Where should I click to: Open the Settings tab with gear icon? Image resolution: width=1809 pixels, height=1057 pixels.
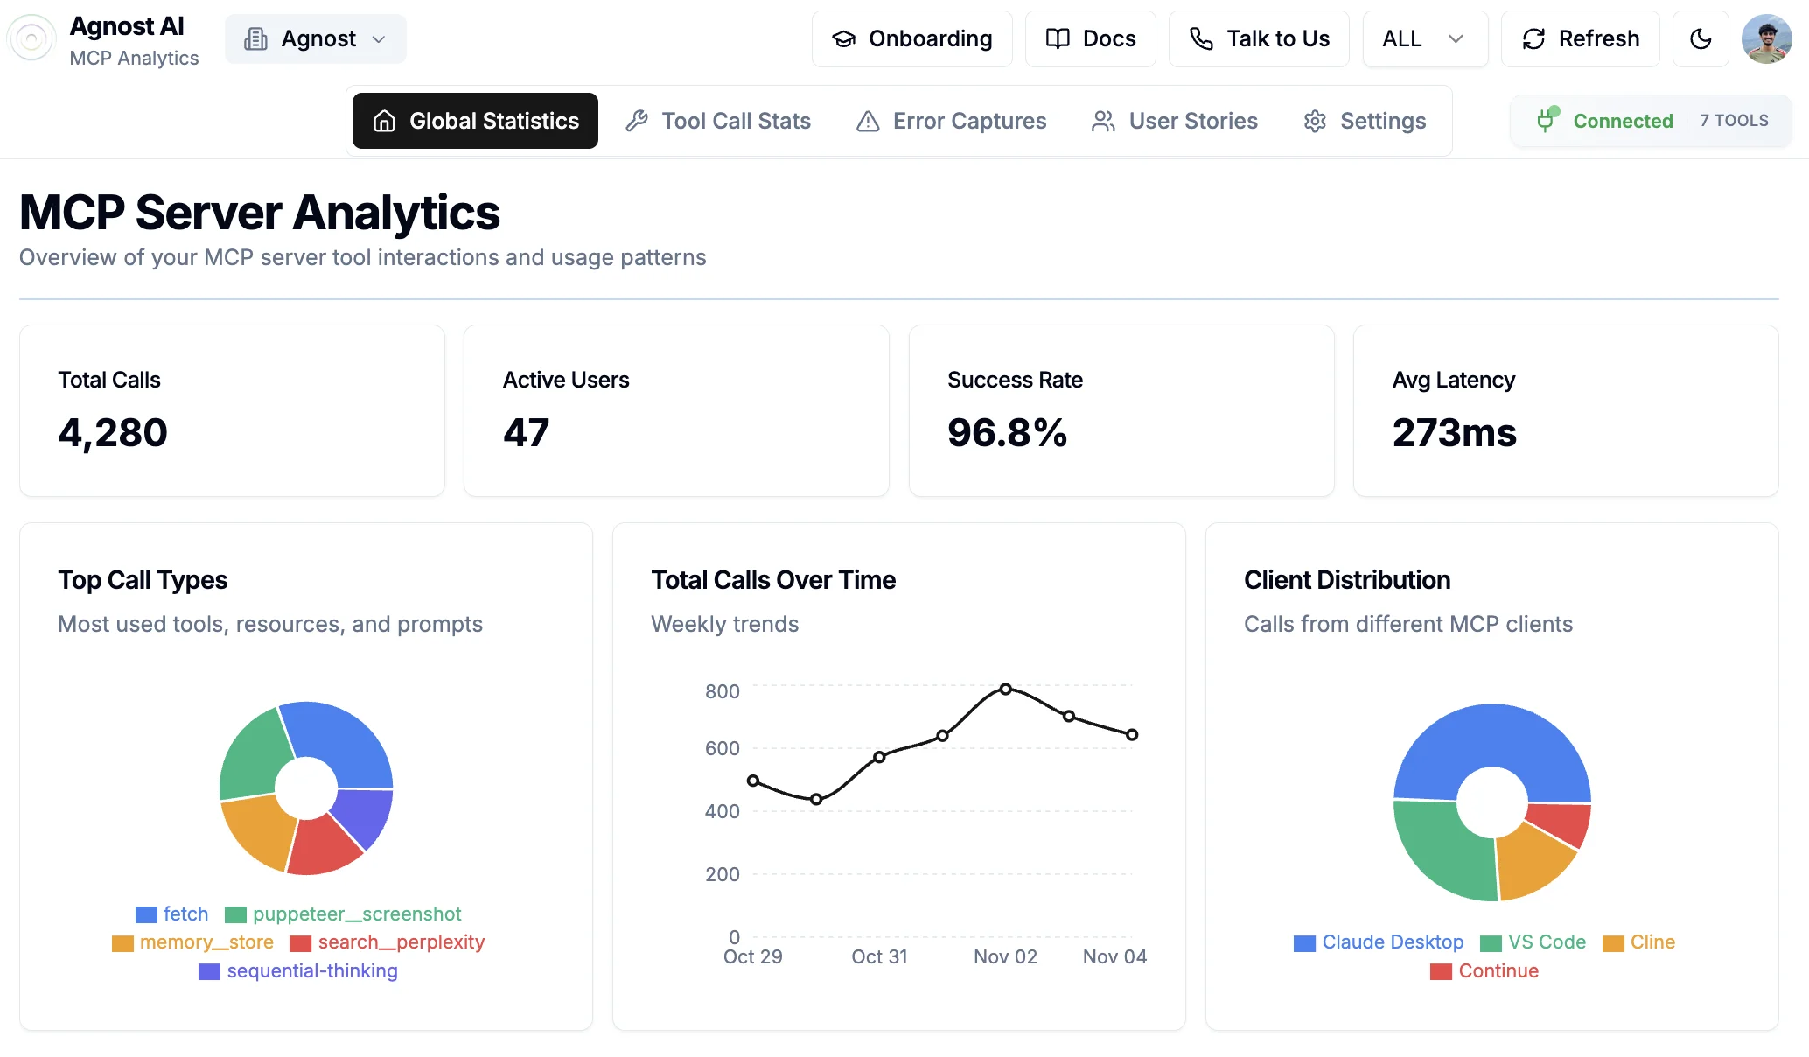pos(1365,121)
